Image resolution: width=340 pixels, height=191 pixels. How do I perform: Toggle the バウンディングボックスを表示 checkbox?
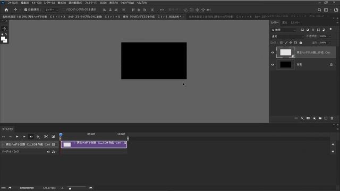pos(64,10)
